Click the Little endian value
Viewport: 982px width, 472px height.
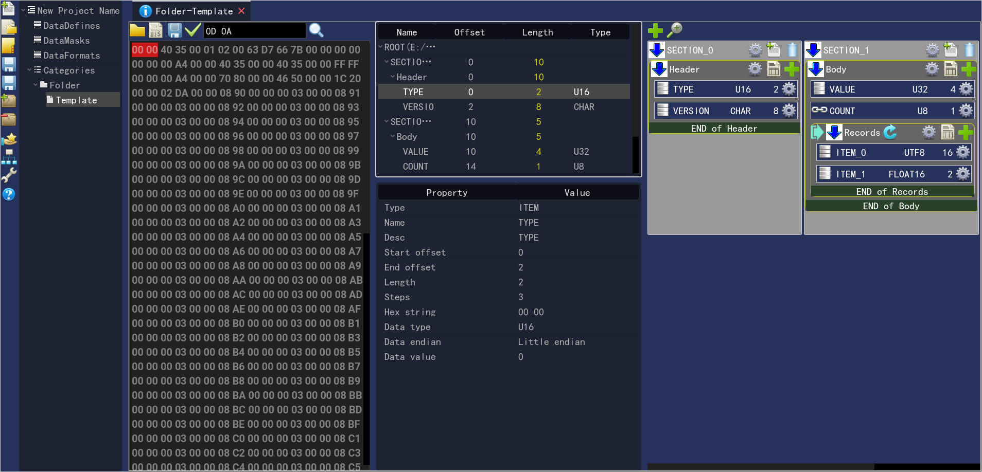tap(551, 341)
